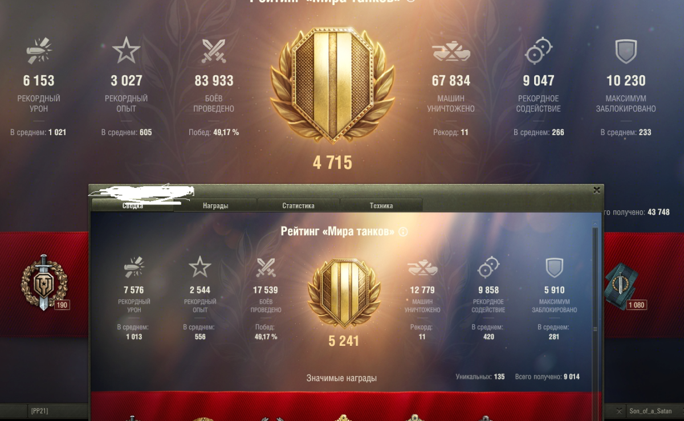684x421 pixels.
Task: Close the chat tab next to Son_of_a_Satan
Action: pos(620,411)
